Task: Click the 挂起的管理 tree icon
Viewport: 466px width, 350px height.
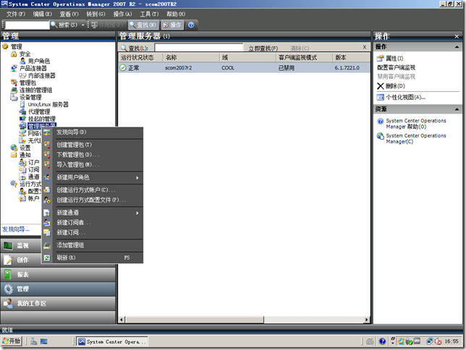Action: coord(22,119)
